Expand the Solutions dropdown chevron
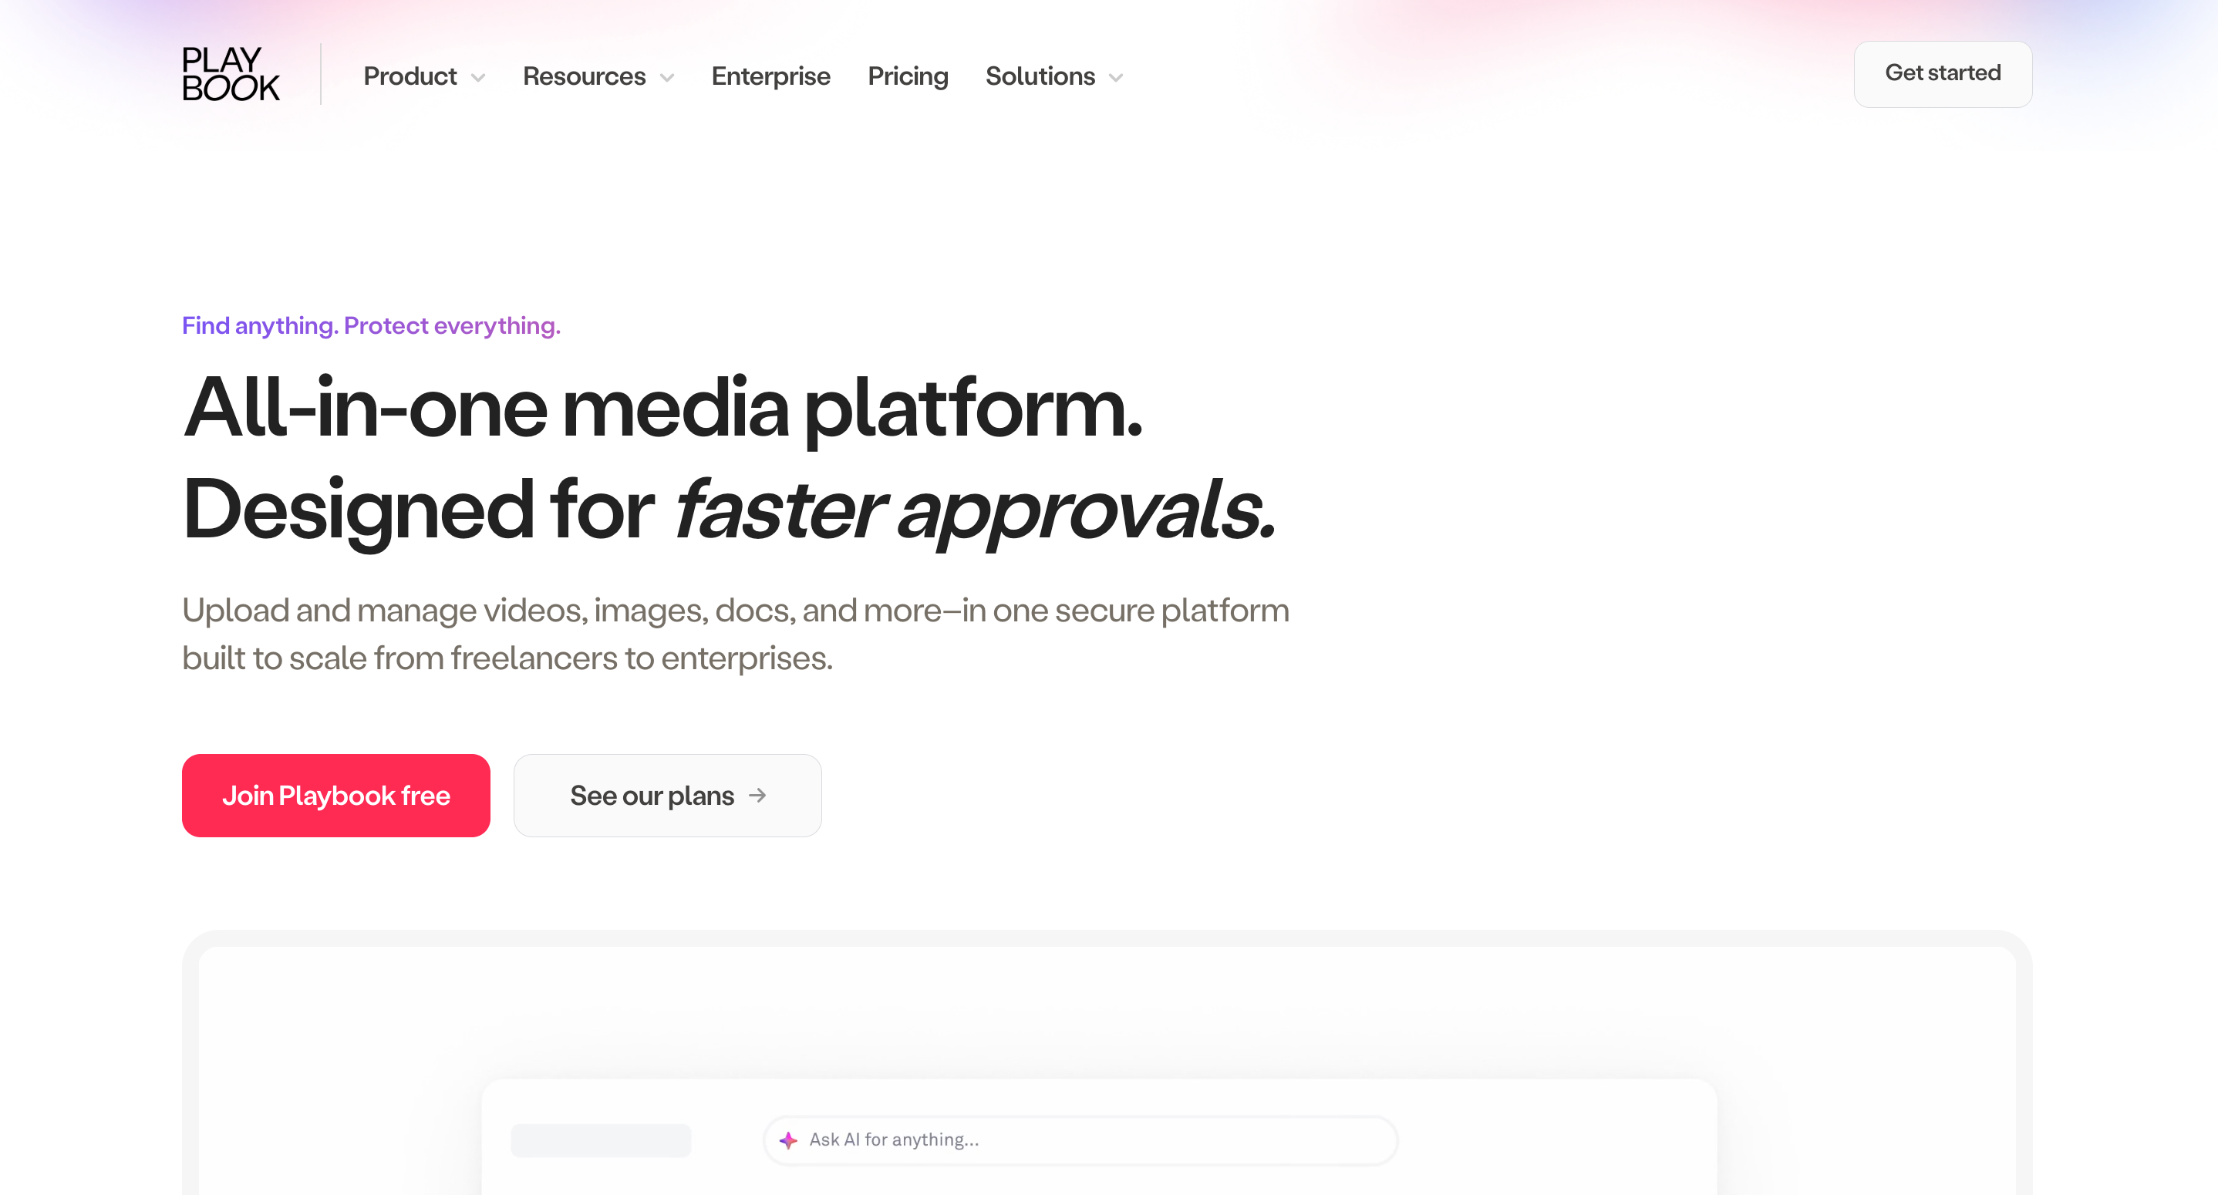 tap(1116, 78)
